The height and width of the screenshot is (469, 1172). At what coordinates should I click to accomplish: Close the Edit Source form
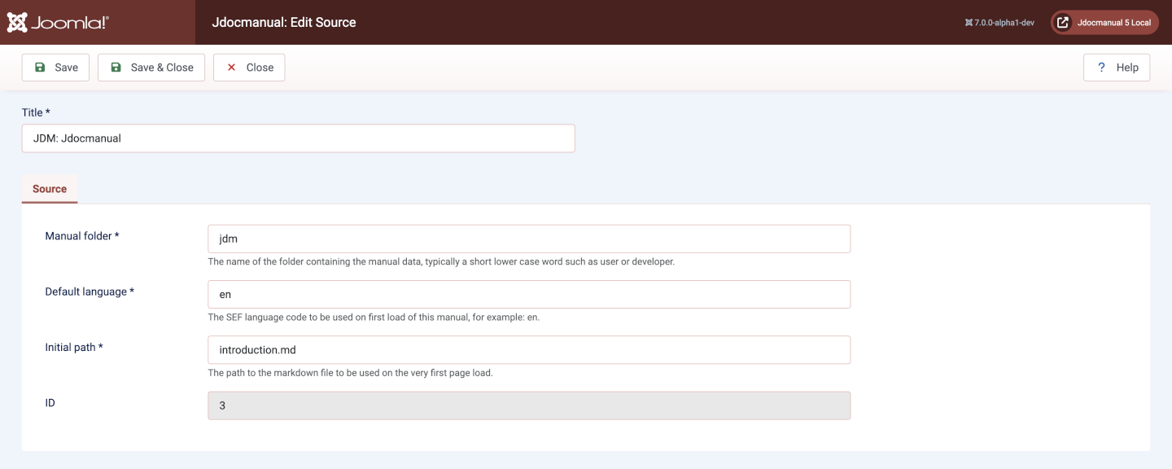tap(249, 68)
